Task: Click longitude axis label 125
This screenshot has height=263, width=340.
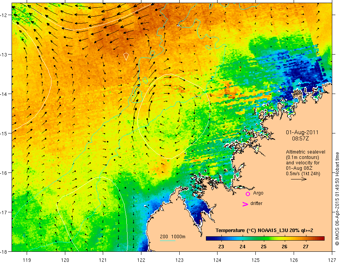Action: pos(256,260)
